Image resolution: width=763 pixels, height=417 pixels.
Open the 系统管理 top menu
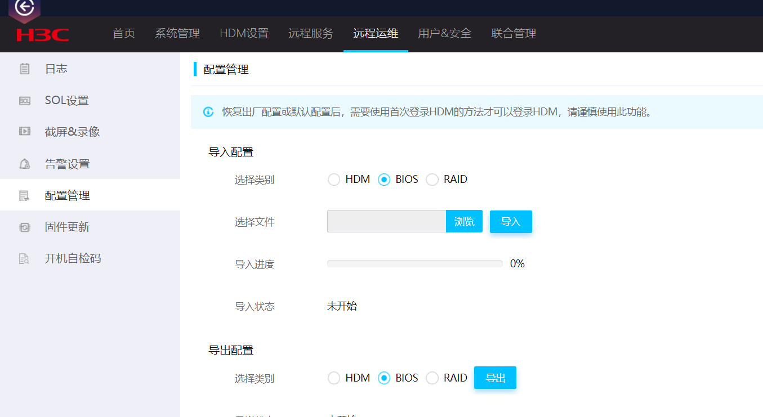tap(177, 34)
